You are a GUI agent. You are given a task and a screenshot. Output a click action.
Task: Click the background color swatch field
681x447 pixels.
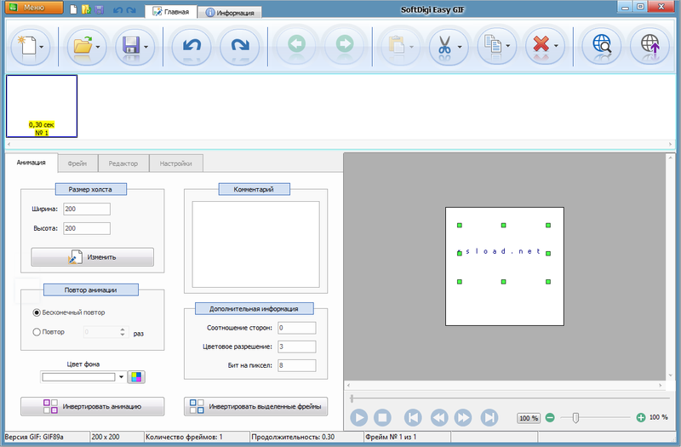(78, 376)
